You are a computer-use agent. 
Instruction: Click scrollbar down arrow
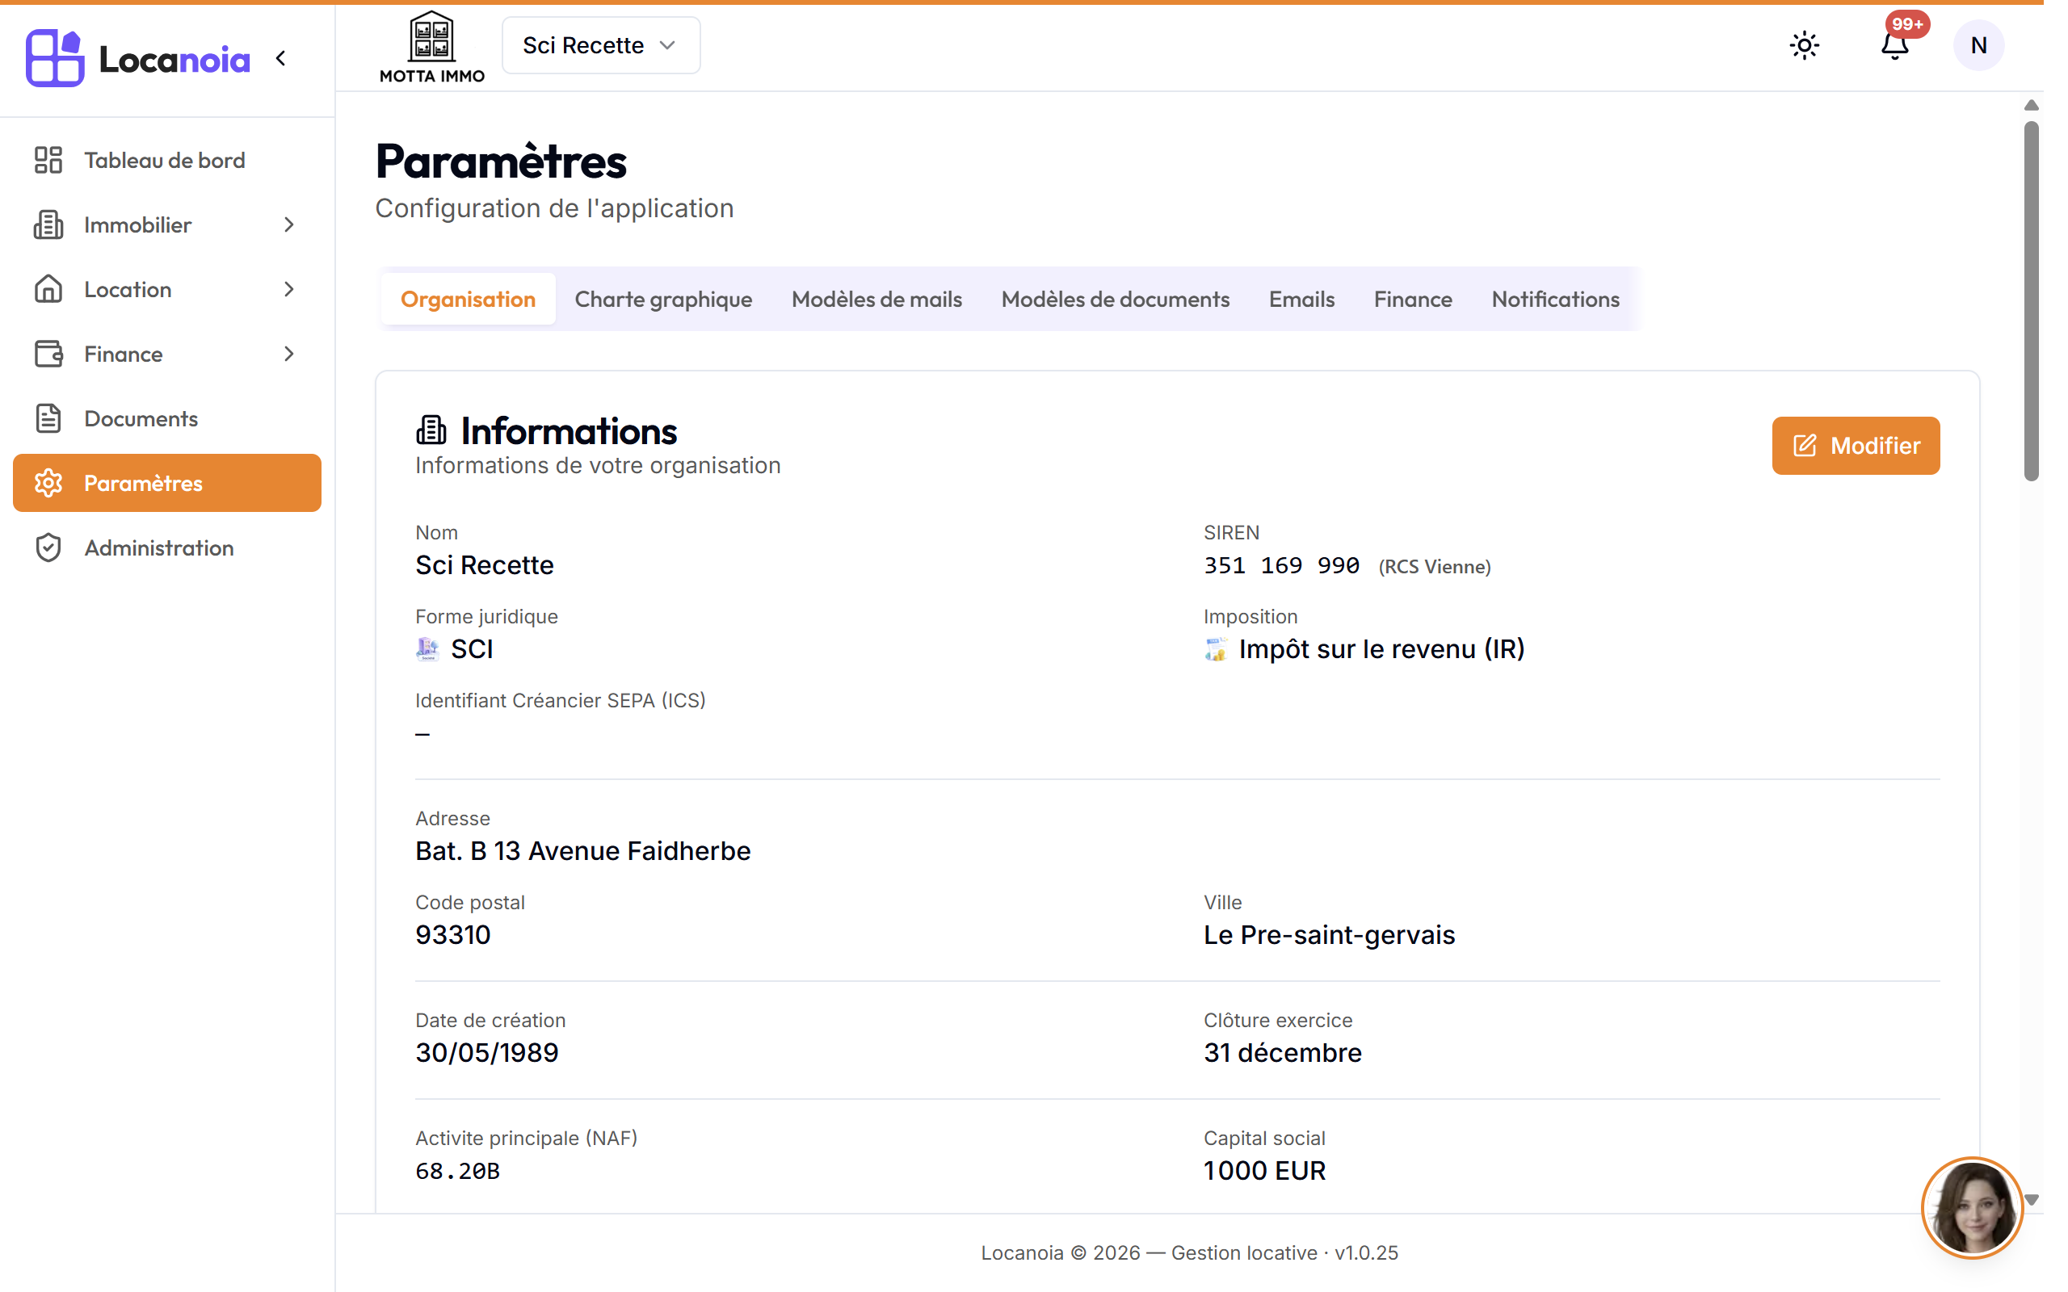click(x=2032, y=1200)
